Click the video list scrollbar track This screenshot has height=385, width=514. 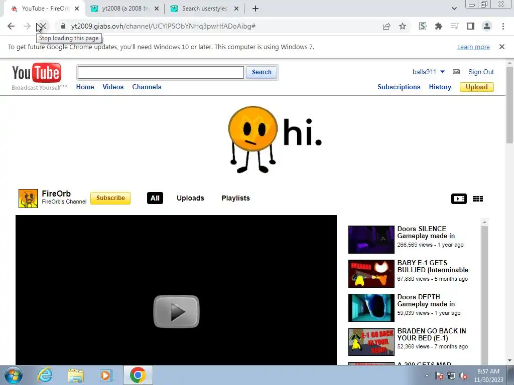484,295
